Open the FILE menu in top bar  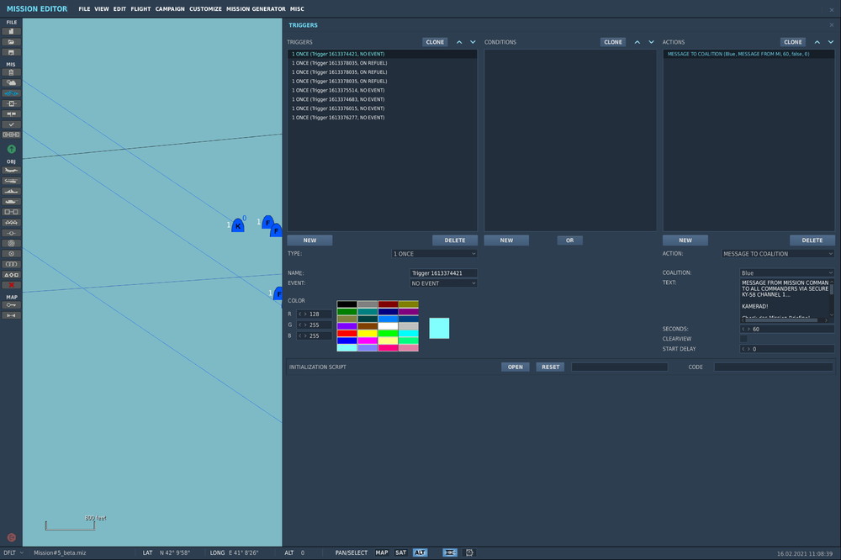click(84, 9)
